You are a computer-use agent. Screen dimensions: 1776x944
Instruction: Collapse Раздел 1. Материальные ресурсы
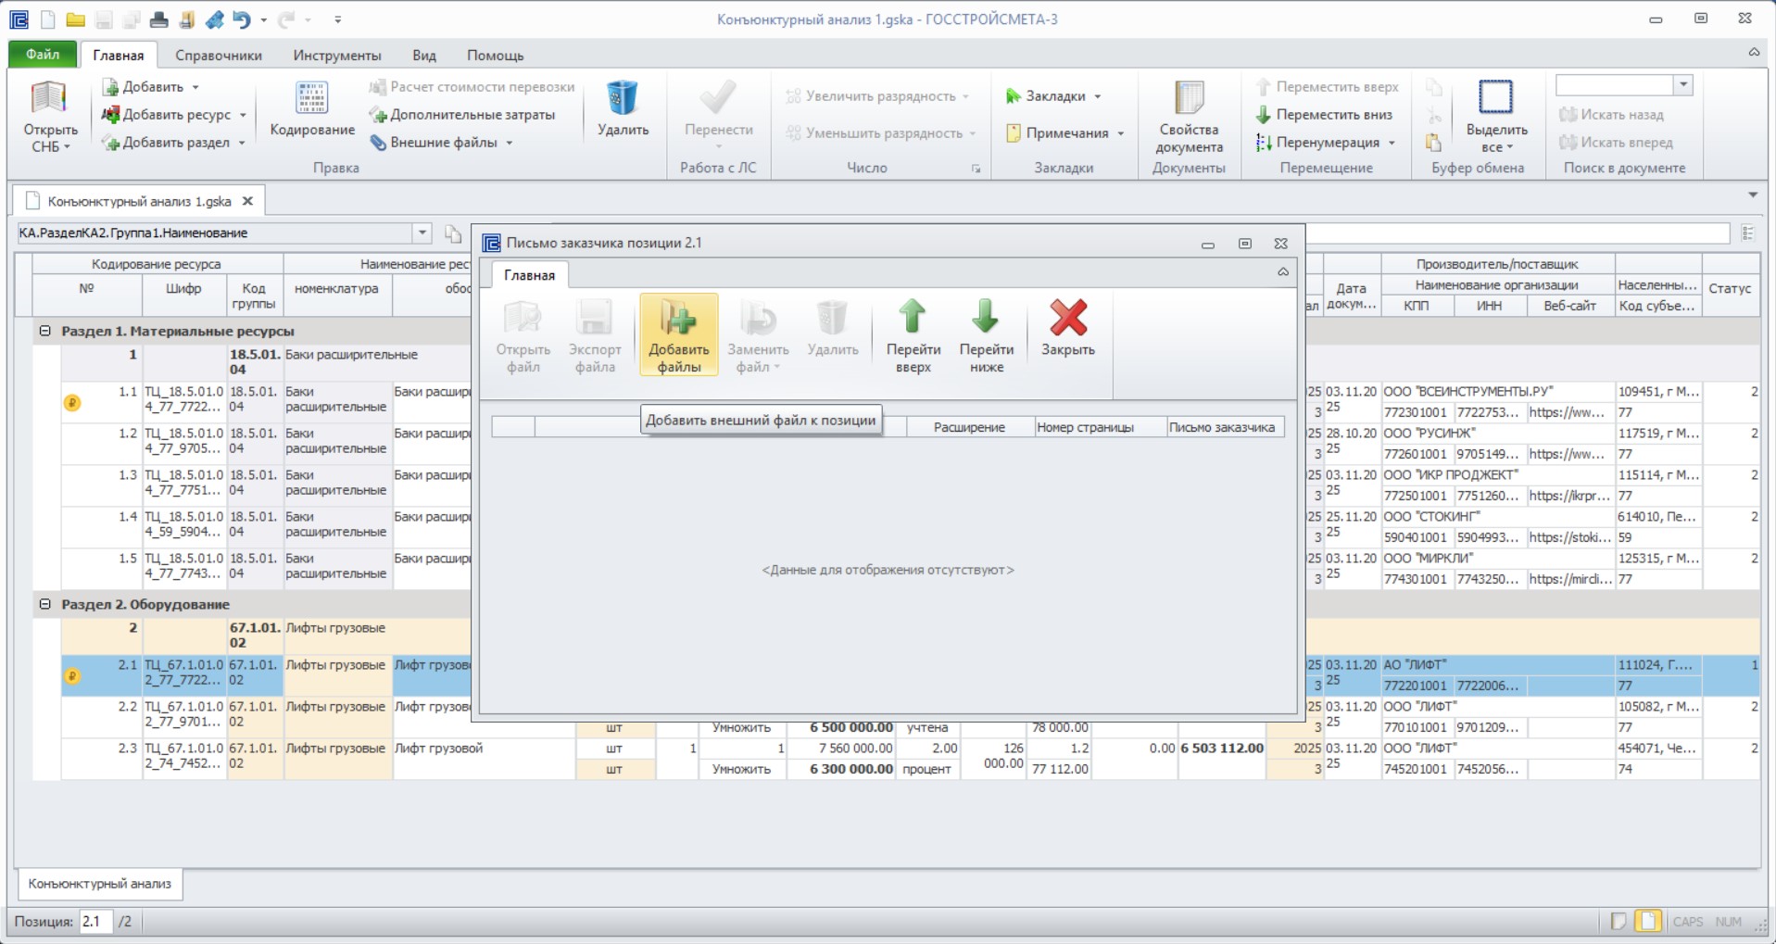(44, 331)
